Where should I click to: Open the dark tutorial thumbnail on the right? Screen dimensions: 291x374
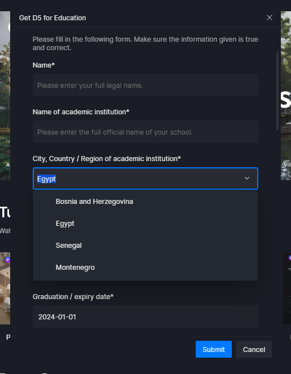pyautogui.click(x=287, y=288)
